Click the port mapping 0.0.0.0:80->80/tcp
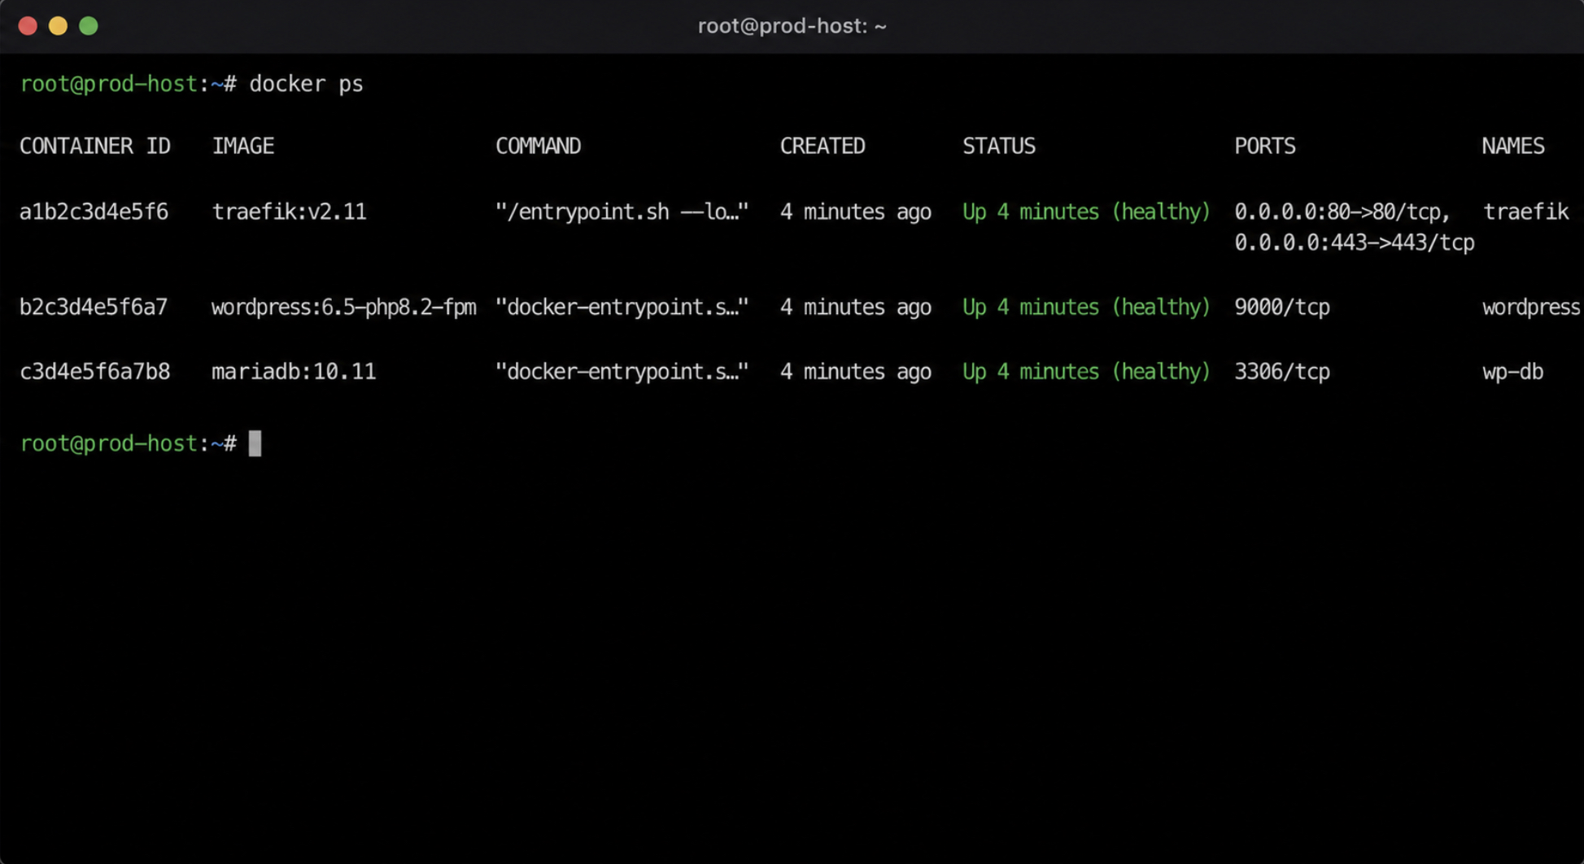Screen dimensions: 1584x864 pyautogui.click(x=1342, y=212)
